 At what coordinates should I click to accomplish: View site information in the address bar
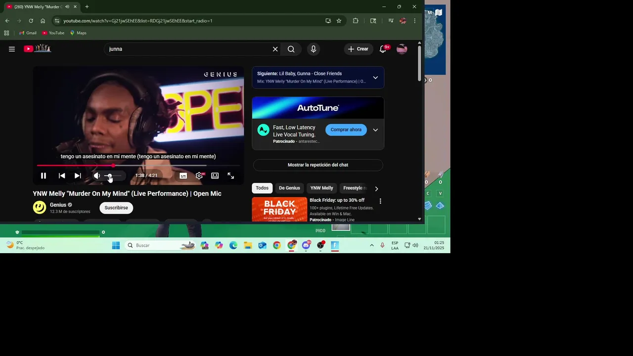coord(57,21)
